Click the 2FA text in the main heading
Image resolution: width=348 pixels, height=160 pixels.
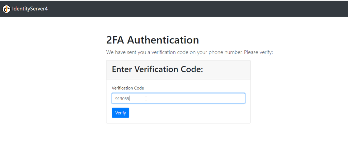115,40
